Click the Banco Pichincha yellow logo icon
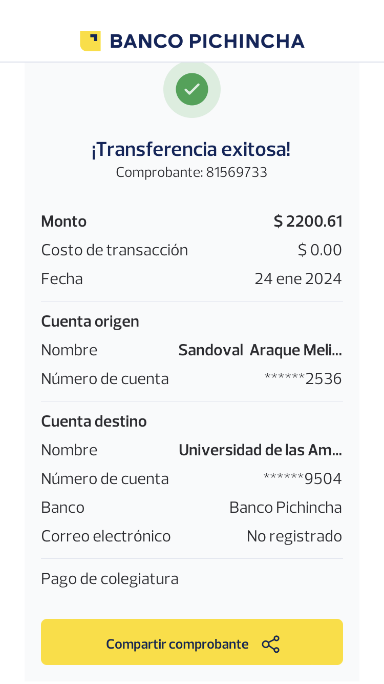 (x=90, y=41)
